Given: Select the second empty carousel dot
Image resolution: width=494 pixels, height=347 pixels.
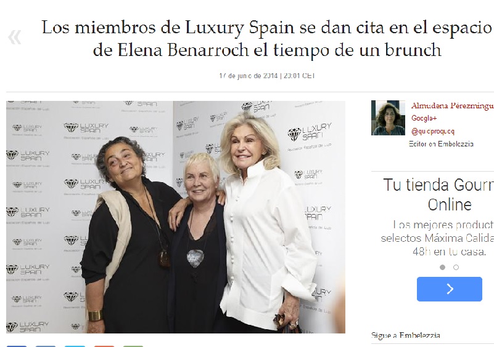Looking at the screenshot, I should point(456,267).
